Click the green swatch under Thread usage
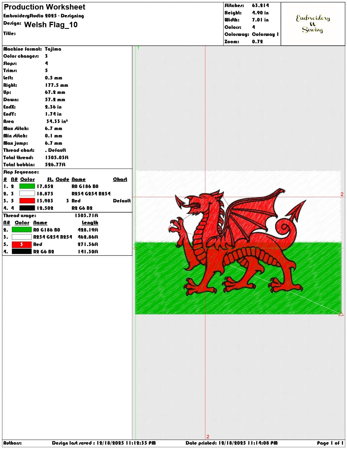The width and height of the screenshot is (347, 449). [x=22, y=230]
